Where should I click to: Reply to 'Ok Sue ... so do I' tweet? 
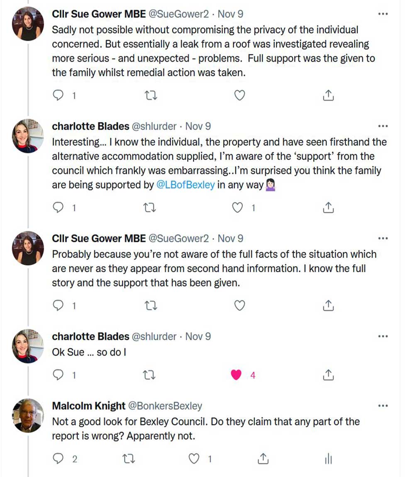59,375
